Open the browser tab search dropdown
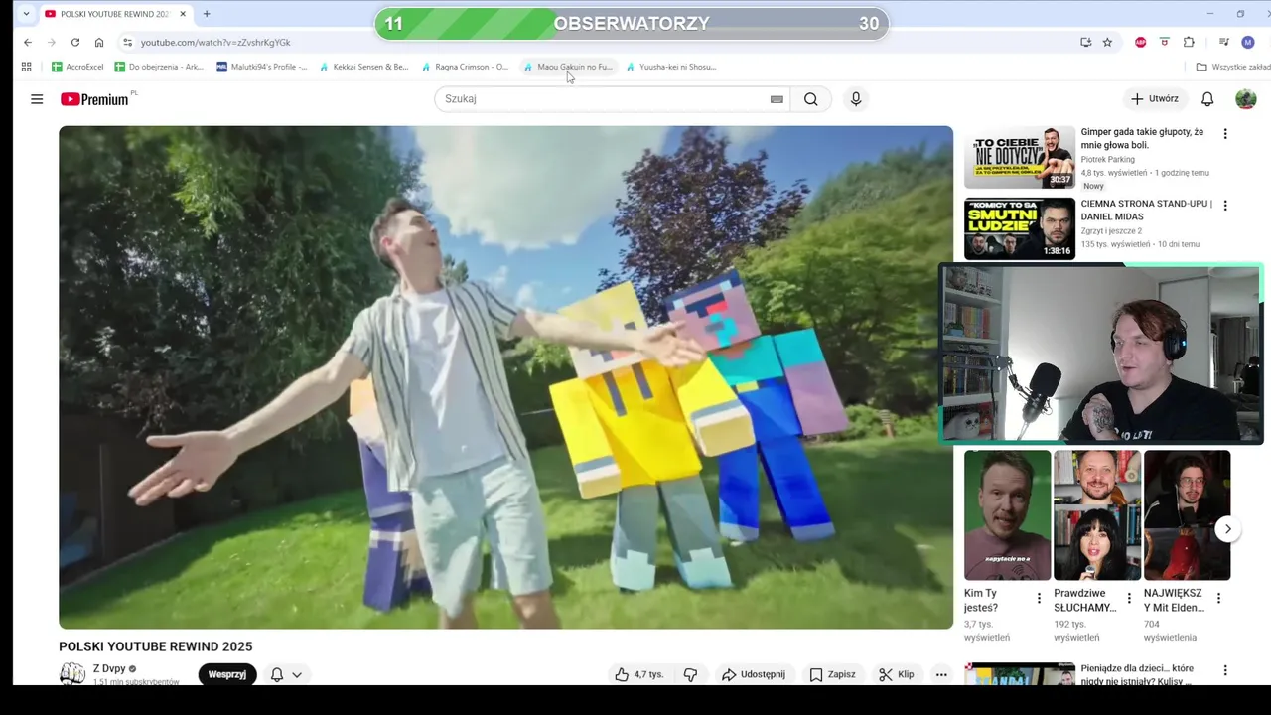 pos(26,14)
